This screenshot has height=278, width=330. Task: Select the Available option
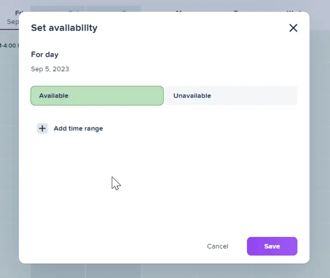pos(97,96)
